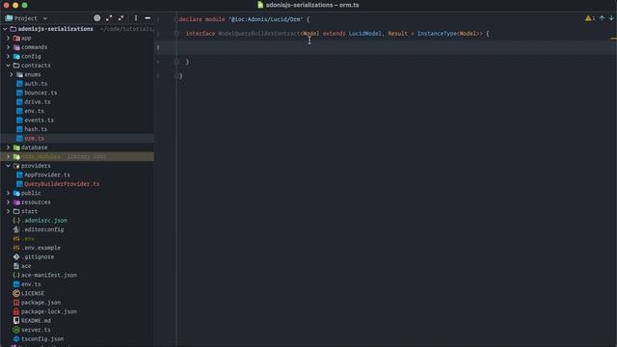Open README.md file
This screenshot has width=617, height=347.
pos(36,321)
